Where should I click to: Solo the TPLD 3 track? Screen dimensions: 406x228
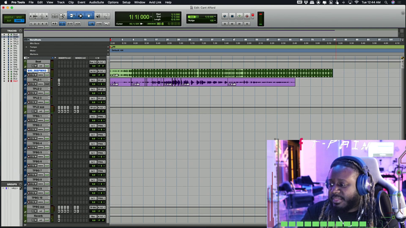coord(33,102)
